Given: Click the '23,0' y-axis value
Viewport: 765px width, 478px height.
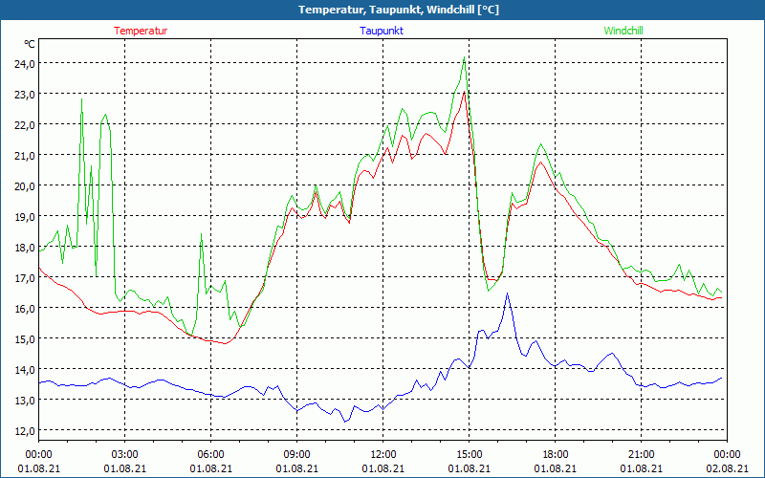Looking at the screenshot, I should click(x=25, y=94).
